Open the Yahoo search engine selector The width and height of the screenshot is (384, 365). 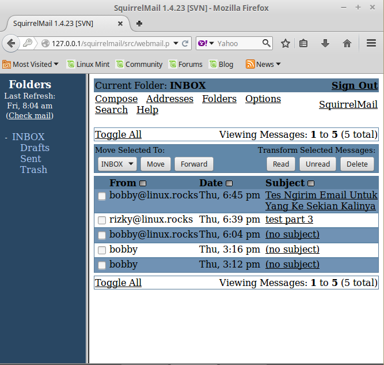[x=206, y=43]
